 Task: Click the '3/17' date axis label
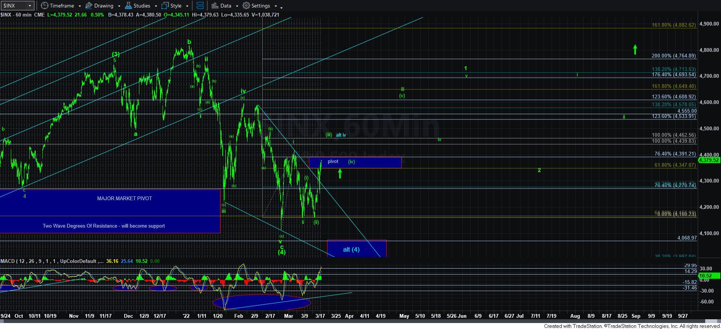320,316
